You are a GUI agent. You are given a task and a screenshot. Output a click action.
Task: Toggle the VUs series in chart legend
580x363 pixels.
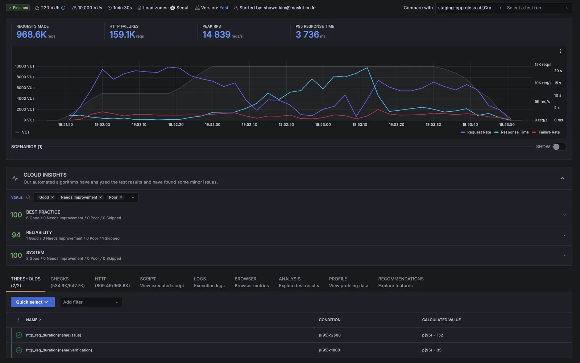click(x=22, y=132)
